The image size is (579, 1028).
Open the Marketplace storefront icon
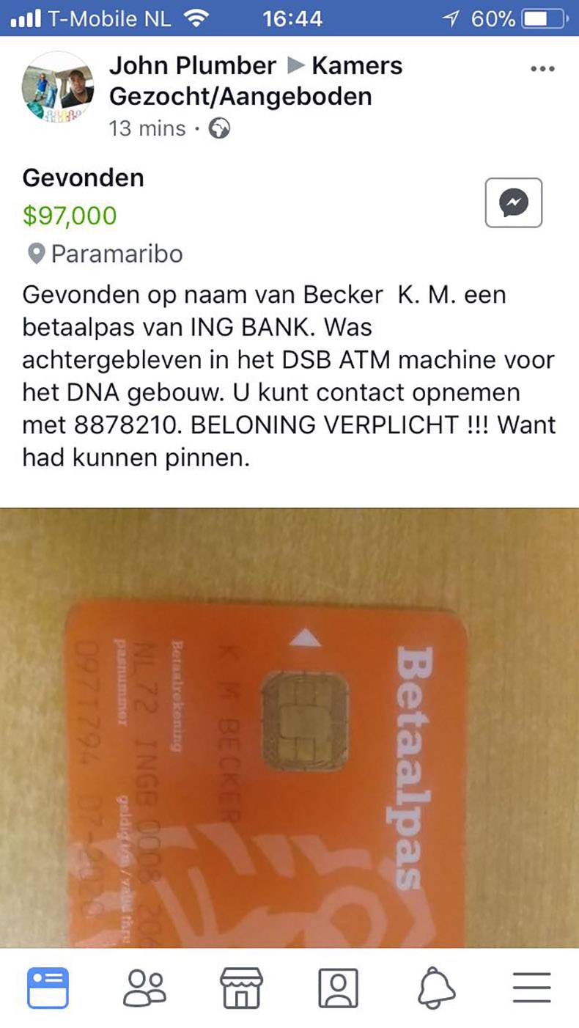[x=241, y=988]
